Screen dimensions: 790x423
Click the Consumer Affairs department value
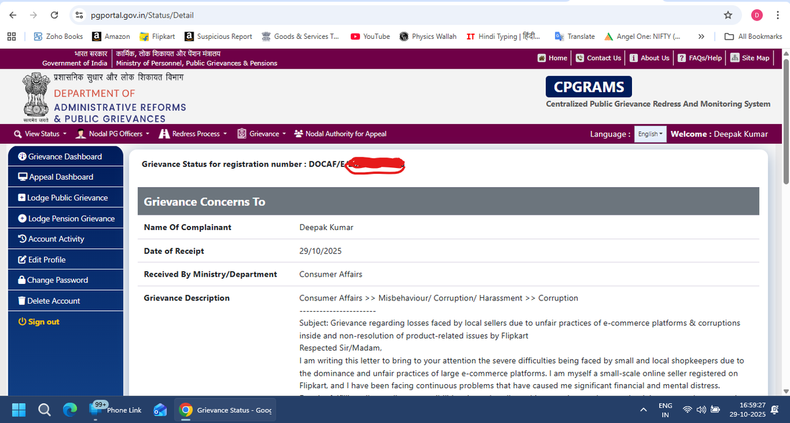coord(330,274)
